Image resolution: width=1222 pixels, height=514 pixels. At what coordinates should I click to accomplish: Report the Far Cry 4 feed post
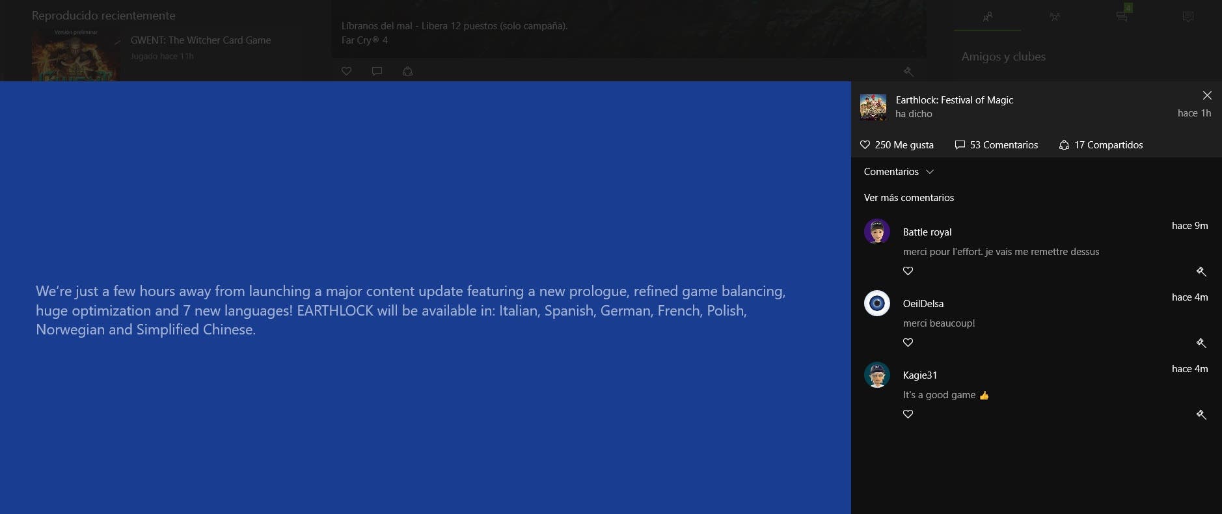tap(909, 72)
